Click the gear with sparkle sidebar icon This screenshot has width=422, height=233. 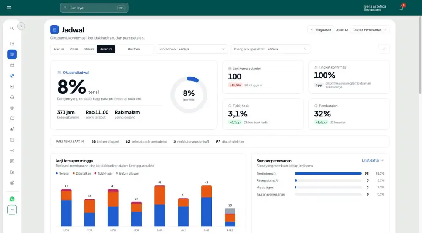pyautogui.click(x=12, y=129)
